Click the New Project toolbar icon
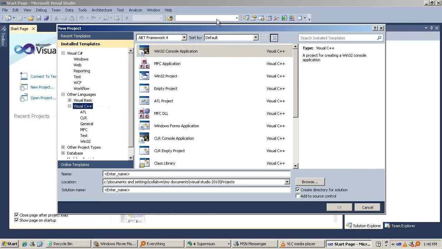442x249 pixels. (8, 18)
